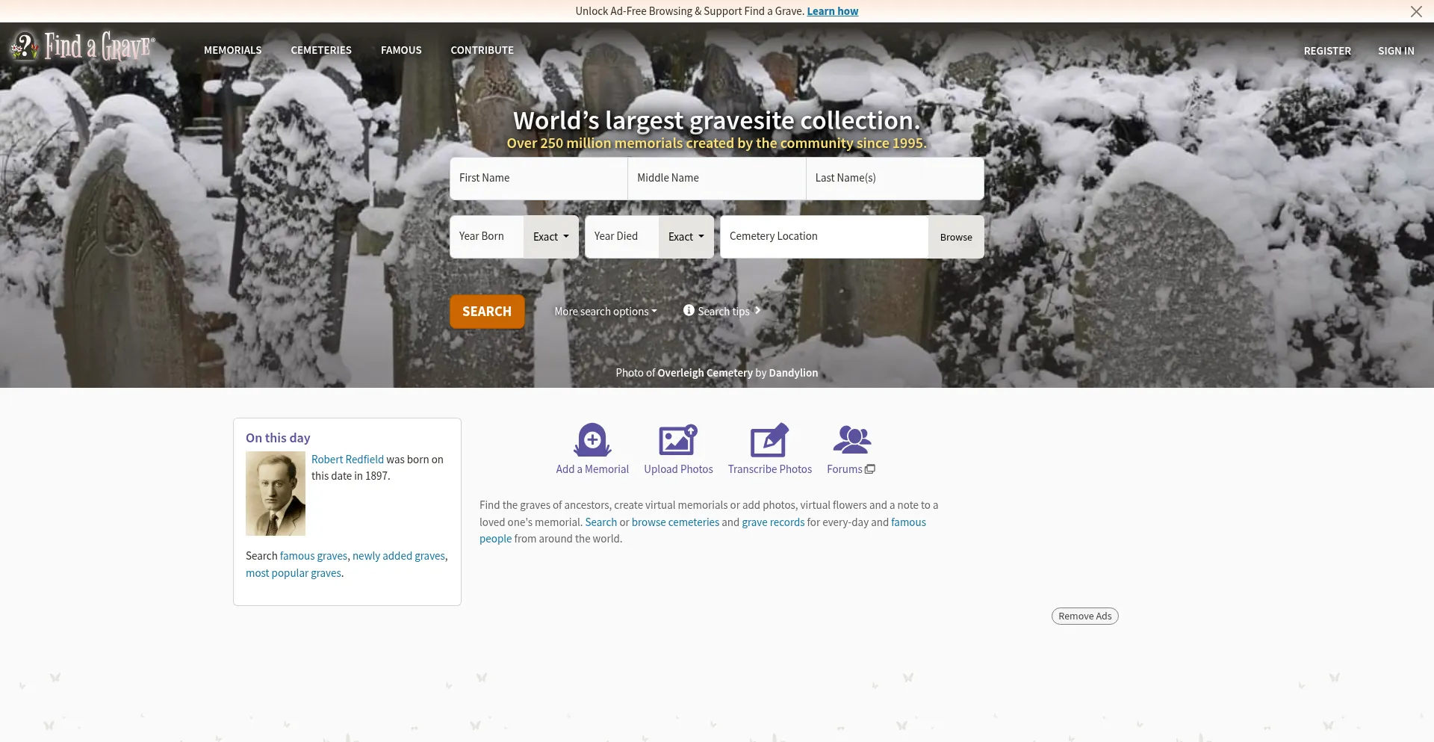Expand More search options
The image size is (1434, 742).
click(x=605, y=312)
